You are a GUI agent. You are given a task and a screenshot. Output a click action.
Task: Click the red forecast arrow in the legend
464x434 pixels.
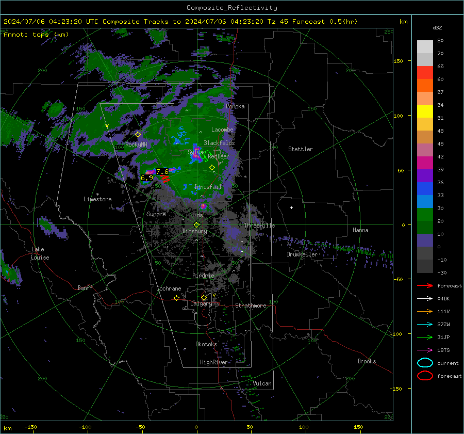tap(425, 285)
